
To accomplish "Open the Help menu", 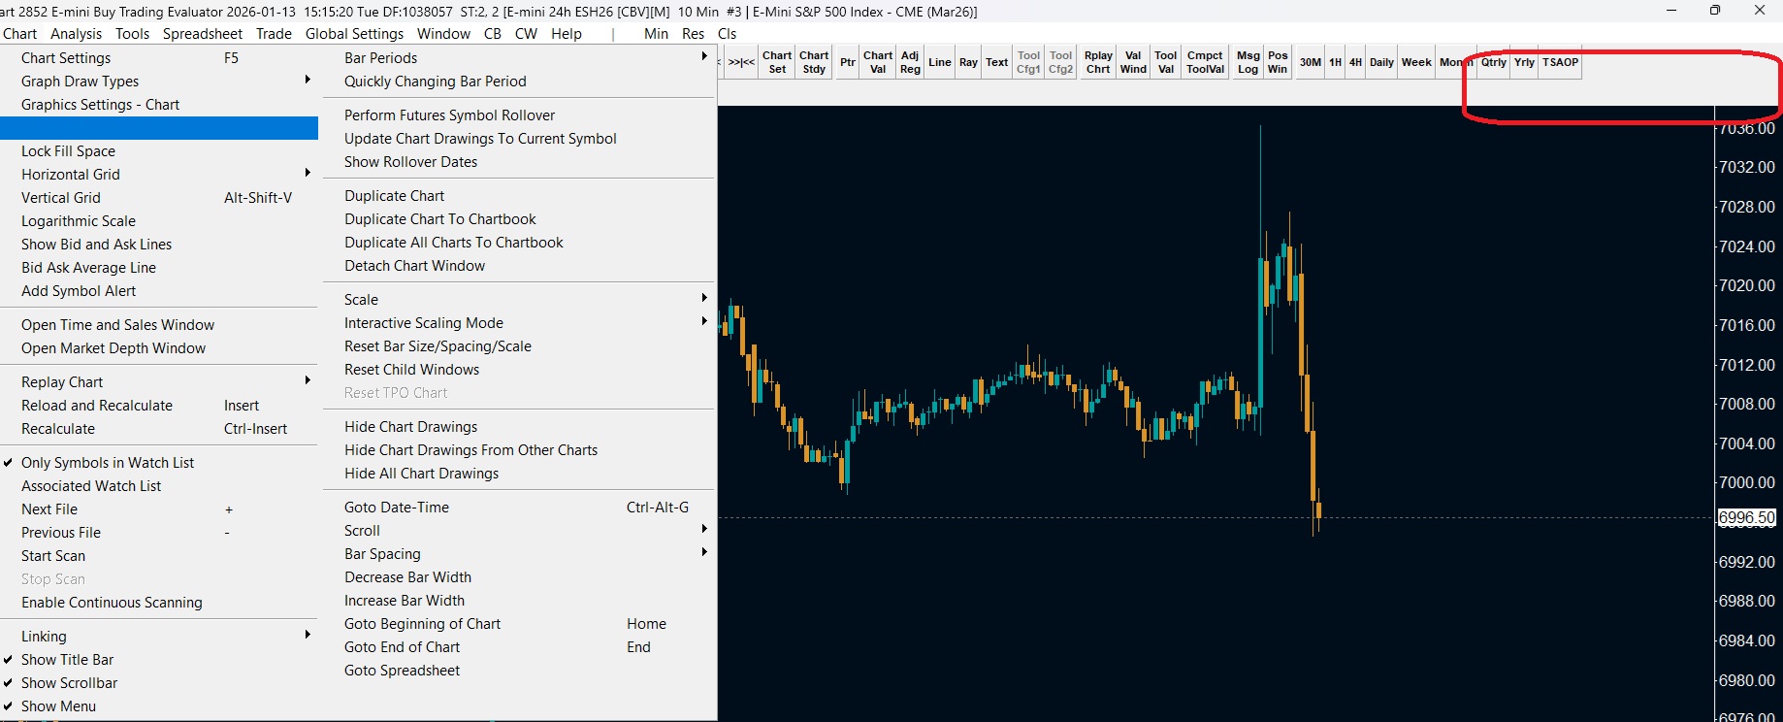I will pyautogui.click(x=567, y=34).
